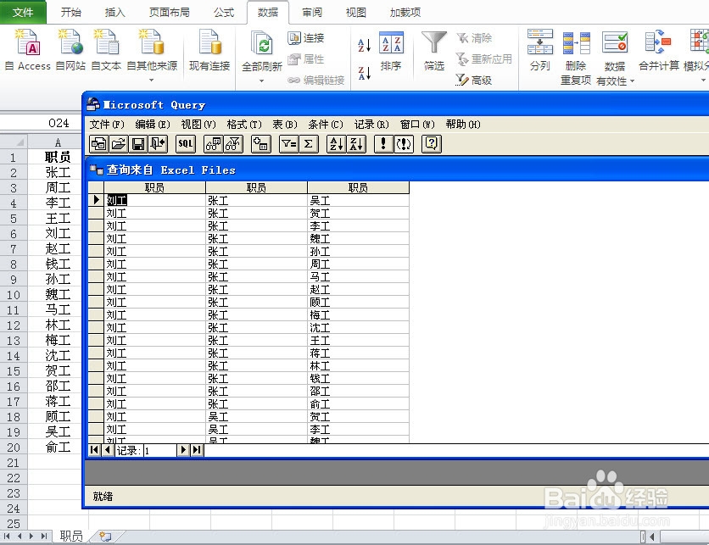Select third 职员 column header in Query
709x545 pixels.
pyautogui.click(x=358, y=187)
